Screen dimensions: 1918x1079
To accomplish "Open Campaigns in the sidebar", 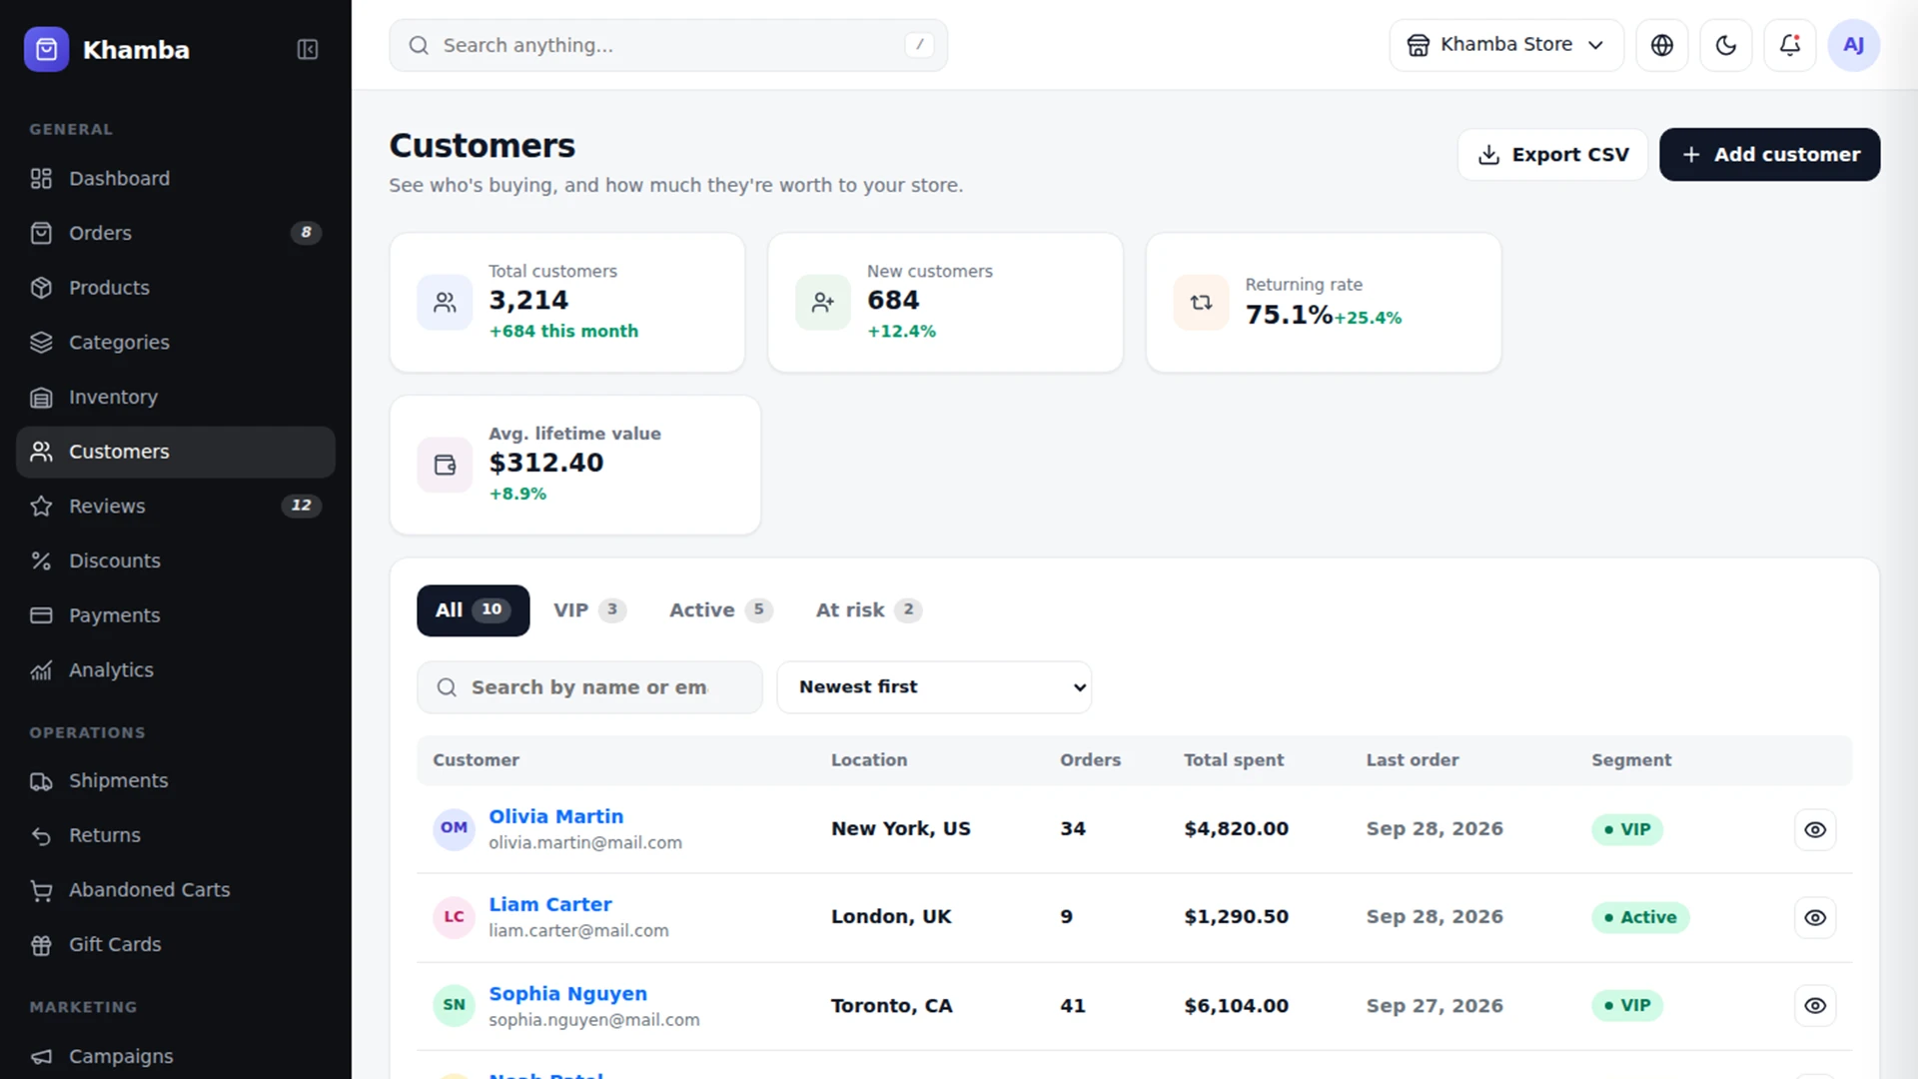I will (x=175, y=1056).
